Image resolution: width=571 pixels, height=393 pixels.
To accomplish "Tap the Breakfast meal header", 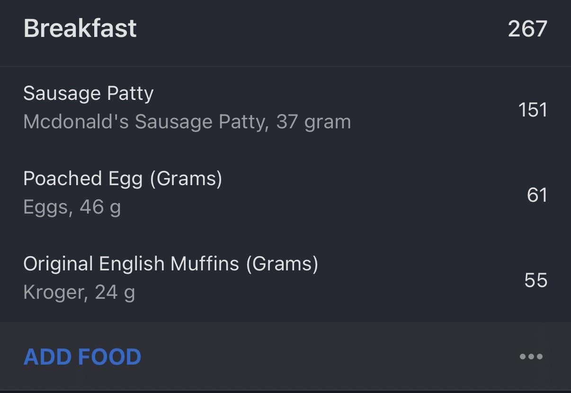I will click(x=80, y=28).
